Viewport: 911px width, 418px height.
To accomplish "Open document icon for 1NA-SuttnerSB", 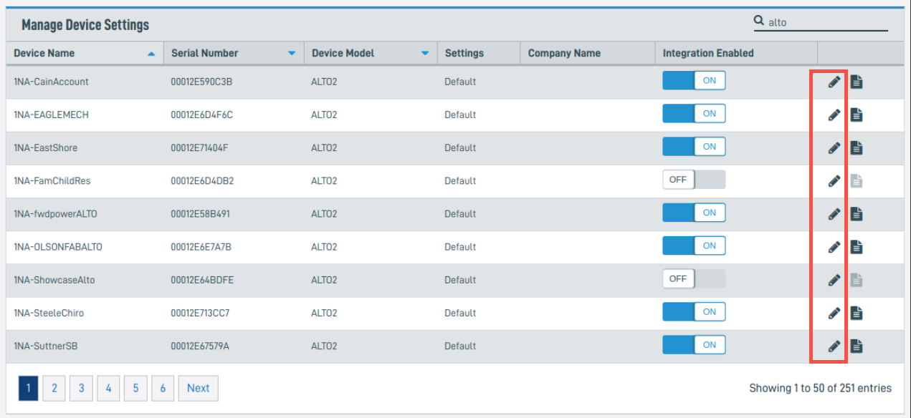I will click(x=857, y=346).
